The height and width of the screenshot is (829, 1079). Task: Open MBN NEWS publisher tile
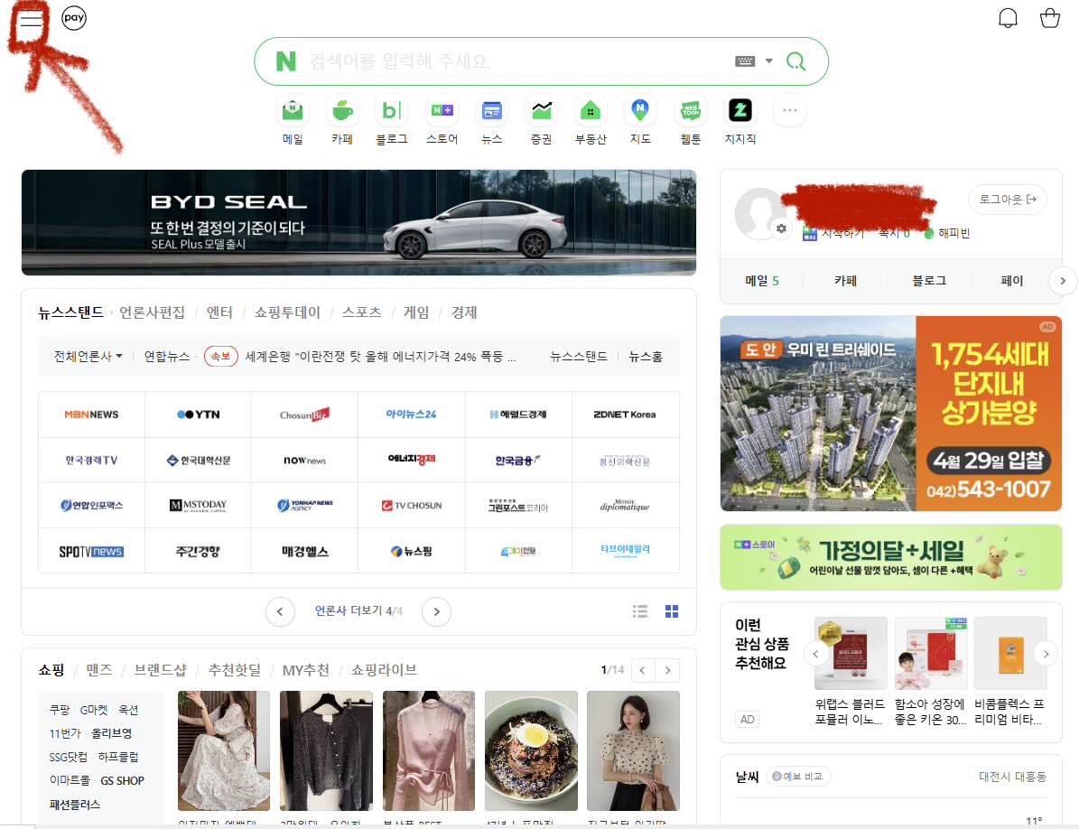91,414
